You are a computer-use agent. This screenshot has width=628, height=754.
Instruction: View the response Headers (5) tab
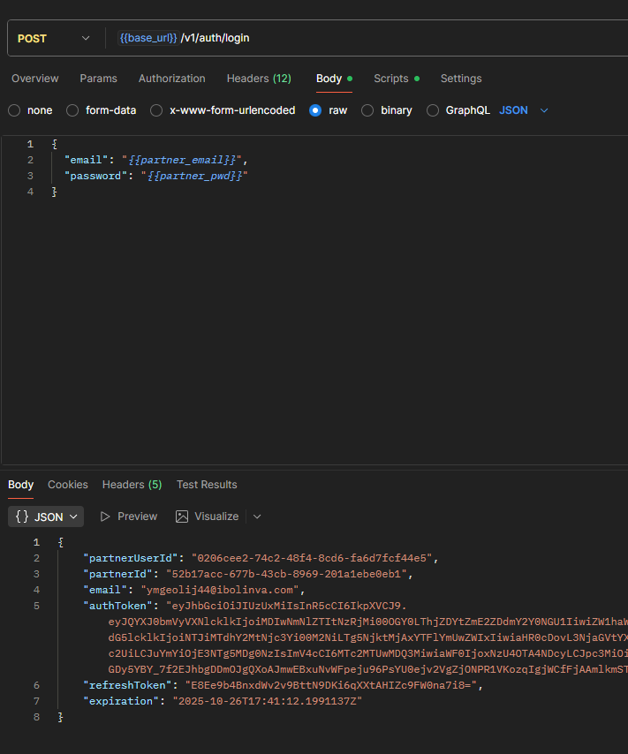132,485
